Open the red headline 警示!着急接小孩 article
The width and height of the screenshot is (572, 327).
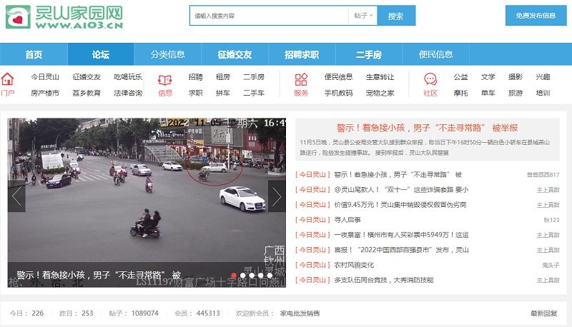pyautogui.click(x=427, y=128)
